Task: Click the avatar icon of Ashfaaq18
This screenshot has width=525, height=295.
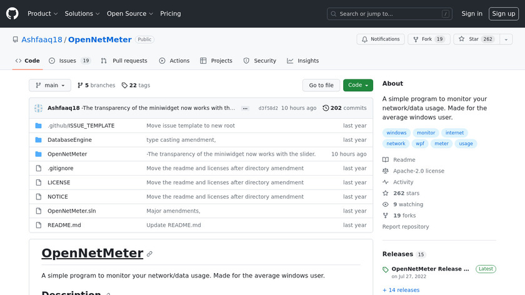Action: pyautogui.click(x=39, y=108)
